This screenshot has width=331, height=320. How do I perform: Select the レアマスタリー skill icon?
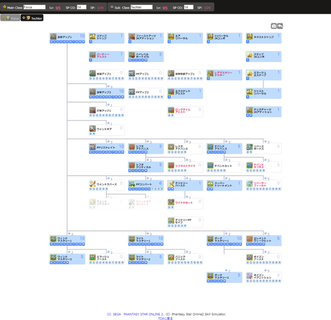[210, 73]
